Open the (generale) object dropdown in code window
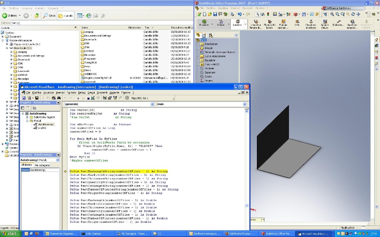Viewport: 380px width, 237px height. point(152,104)
